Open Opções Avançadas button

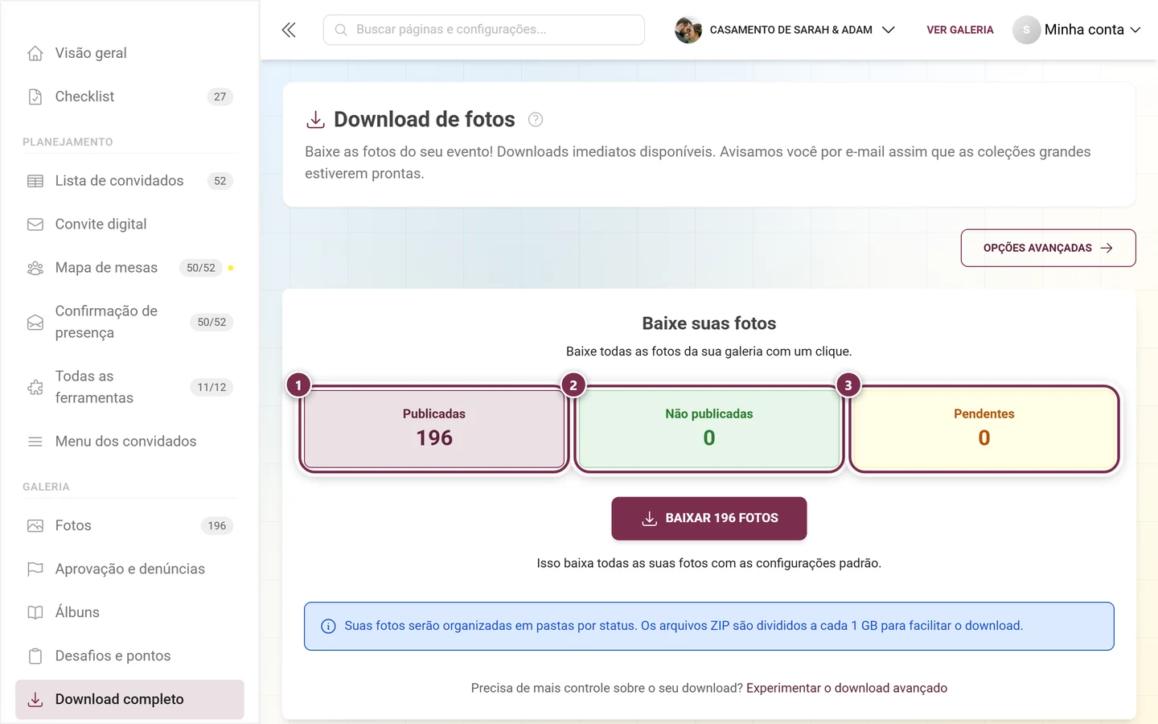click(1048, 248)
